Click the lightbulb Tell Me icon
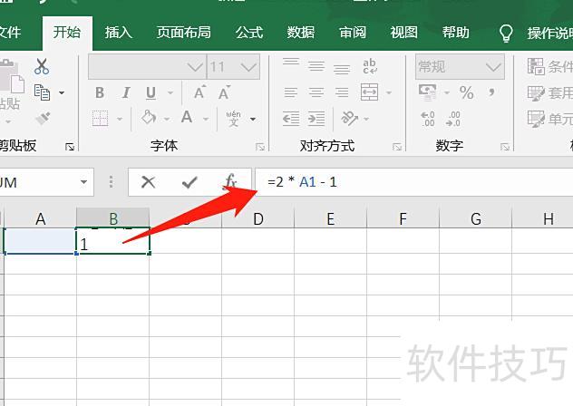The image size is (573, 406). click(x=506, y=34)
